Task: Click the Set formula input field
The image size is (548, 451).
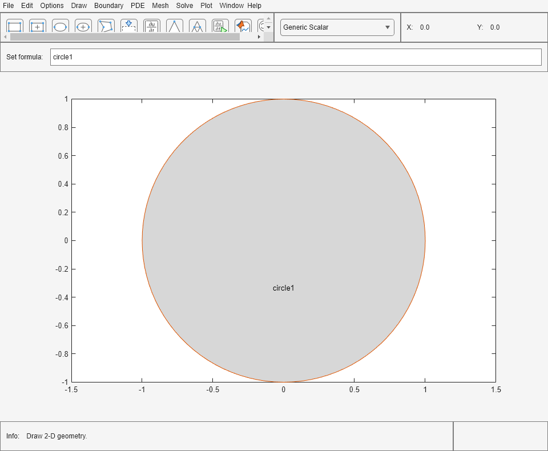Action: point(295,57)
